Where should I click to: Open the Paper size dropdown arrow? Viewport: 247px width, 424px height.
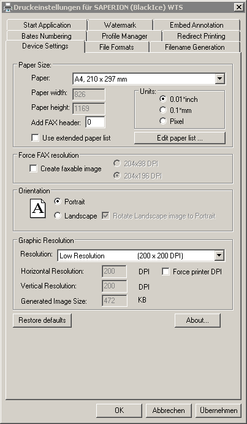220,79
